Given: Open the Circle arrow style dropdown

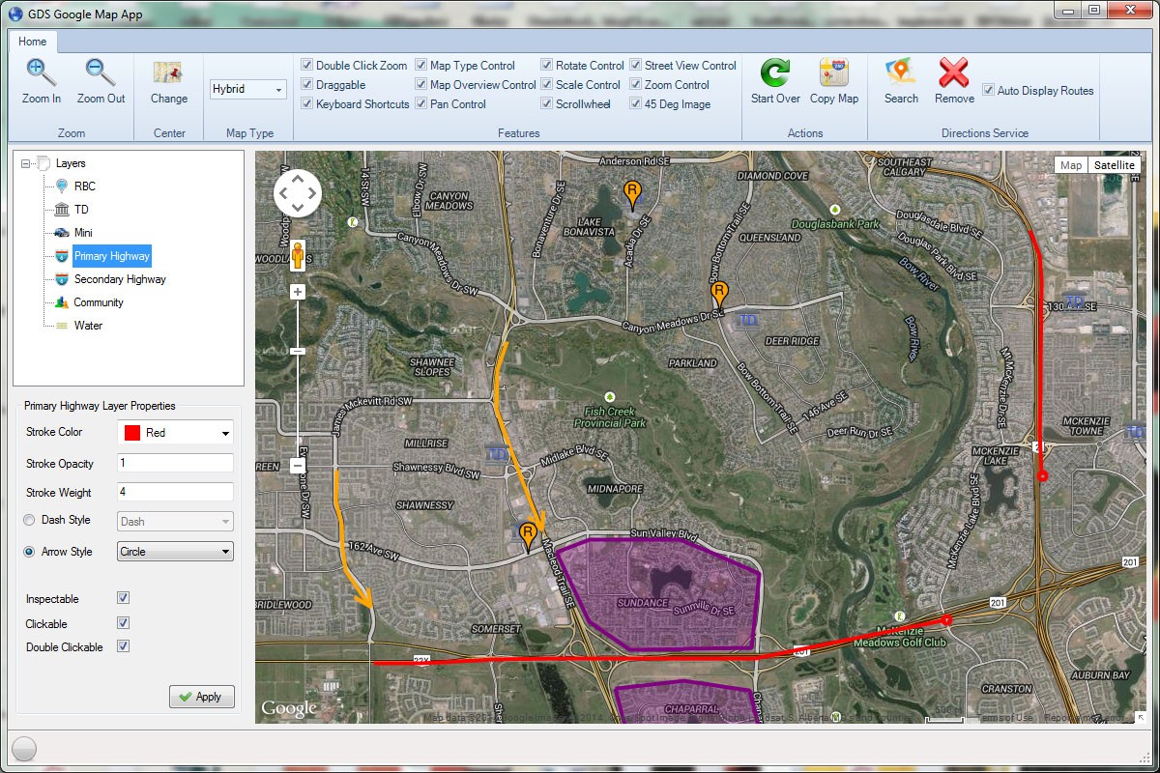Looking at the screenshot, I should point(175,552).
